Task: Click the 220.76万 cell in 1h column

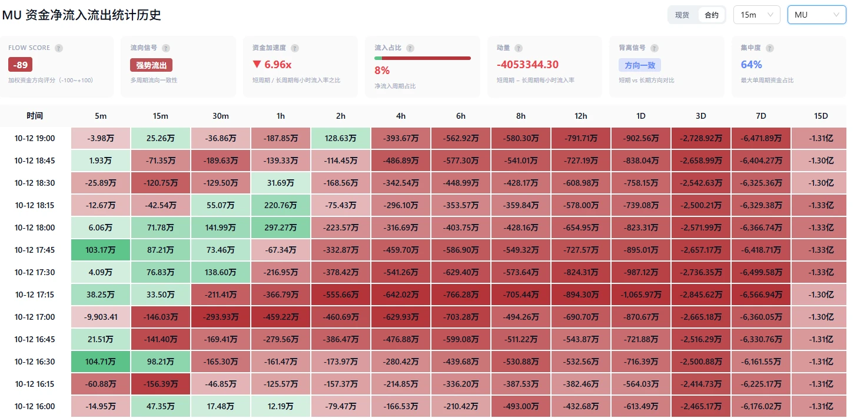Action: point(281,205)
